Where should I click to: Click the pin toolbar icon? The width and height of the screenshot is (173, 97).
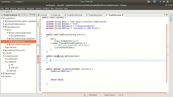tap(11, 11)
